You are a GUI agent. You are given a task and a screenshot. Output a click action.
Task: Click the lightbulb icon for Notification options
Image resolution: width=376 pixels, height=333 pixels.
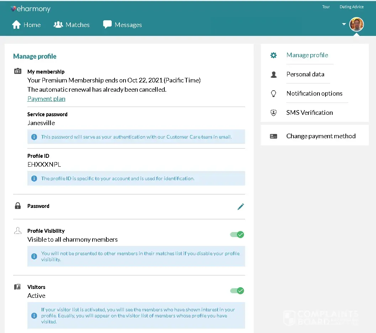tap(273, 93)
